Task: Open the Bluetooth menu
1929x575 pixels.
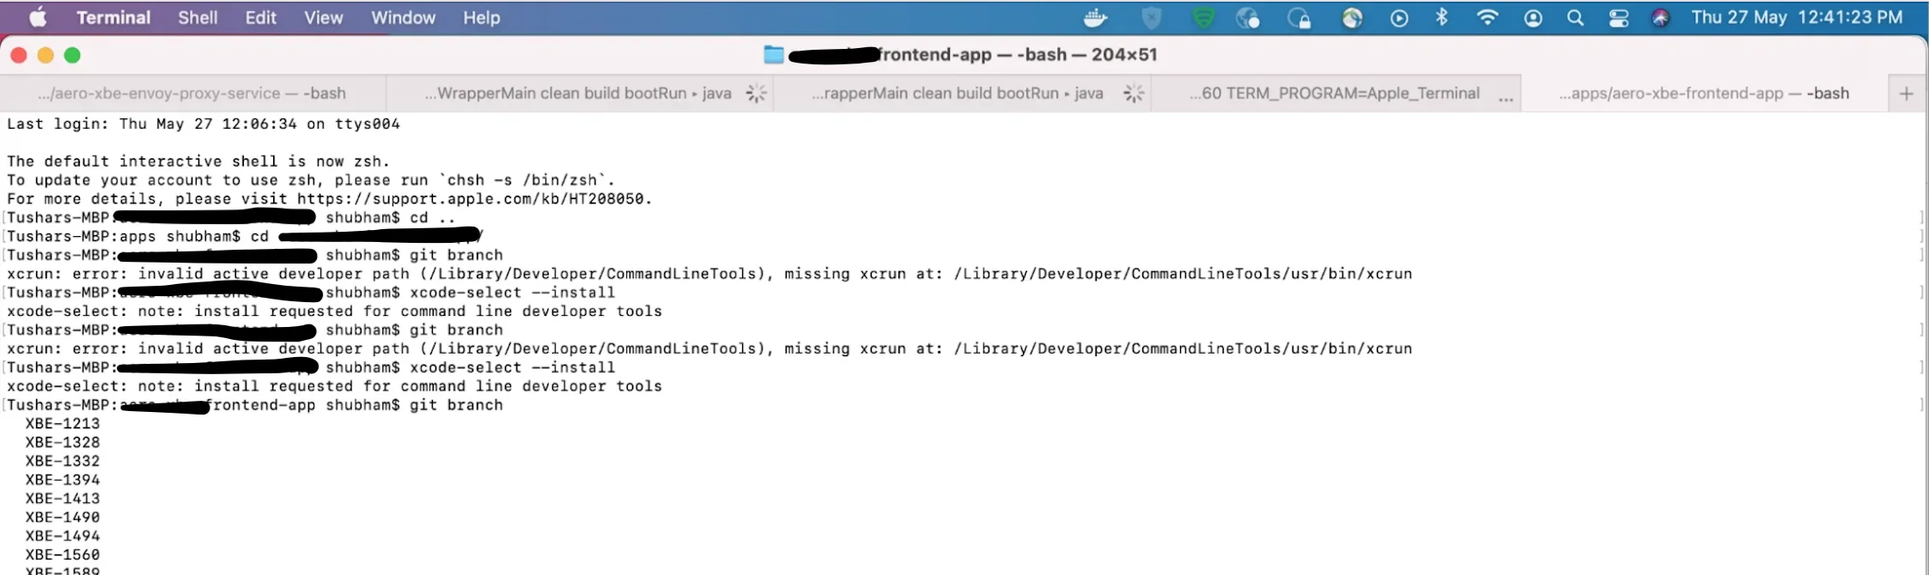Action: coord(1442,17)
